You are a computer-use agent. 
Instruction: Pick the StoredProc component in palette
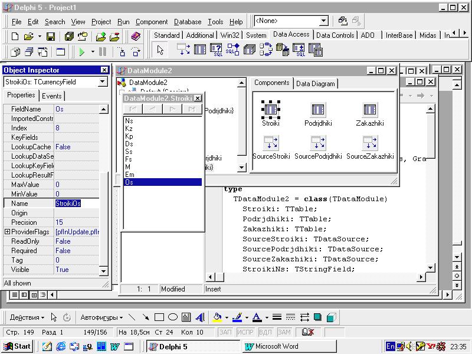(x=232, y=50)
